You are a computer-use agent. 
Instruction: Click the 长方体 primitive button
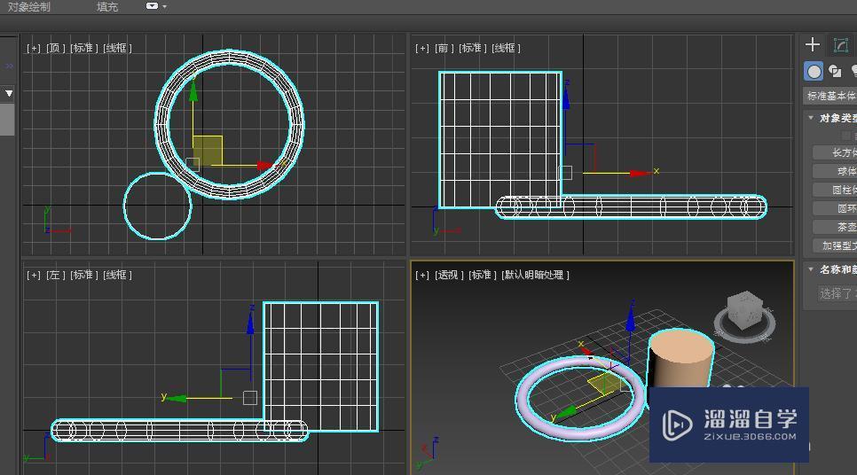point(836,152)
